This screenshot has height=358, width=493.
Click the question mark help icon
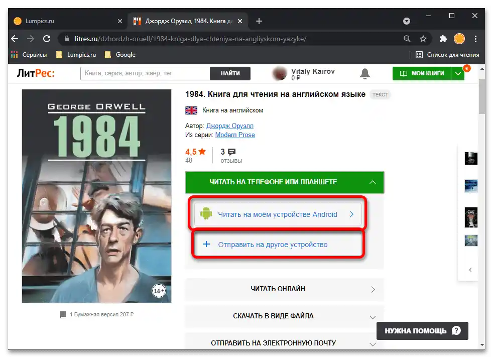click(456, 330)
